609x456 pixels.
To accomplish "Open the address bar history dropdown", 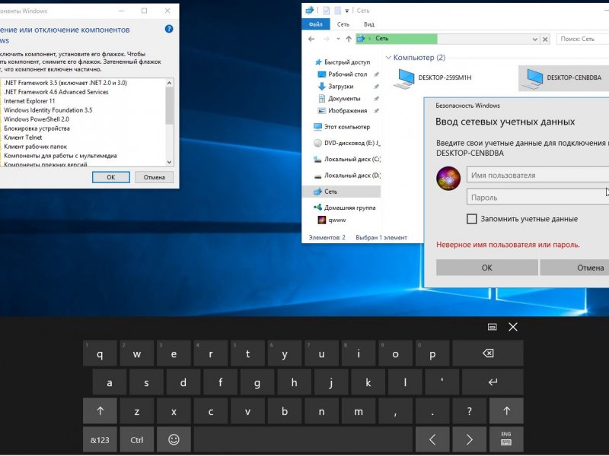I will pos(535,39).
